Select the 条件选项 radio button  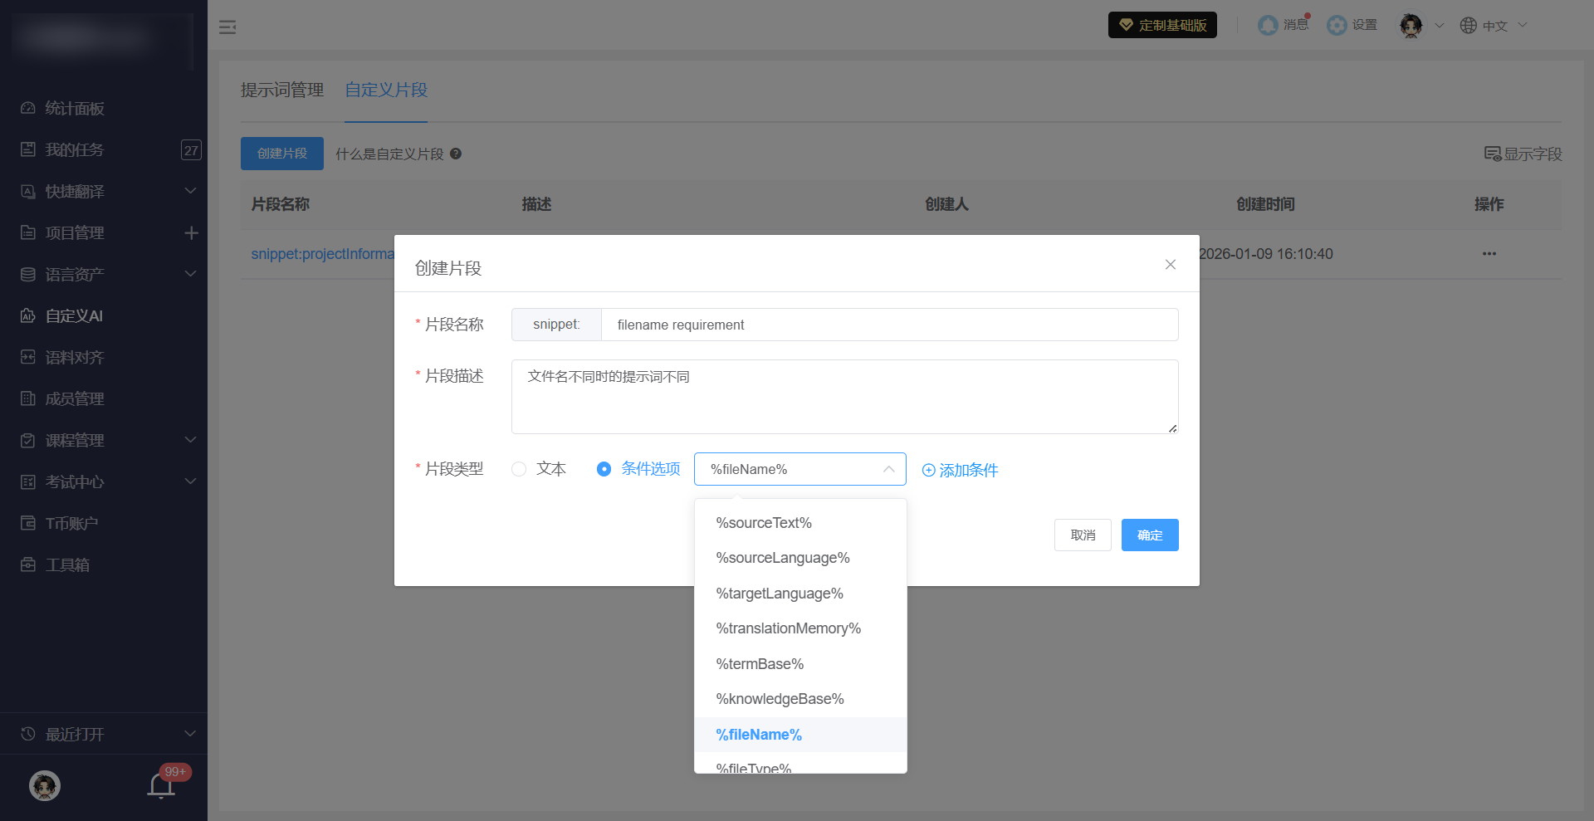(604, 469)
